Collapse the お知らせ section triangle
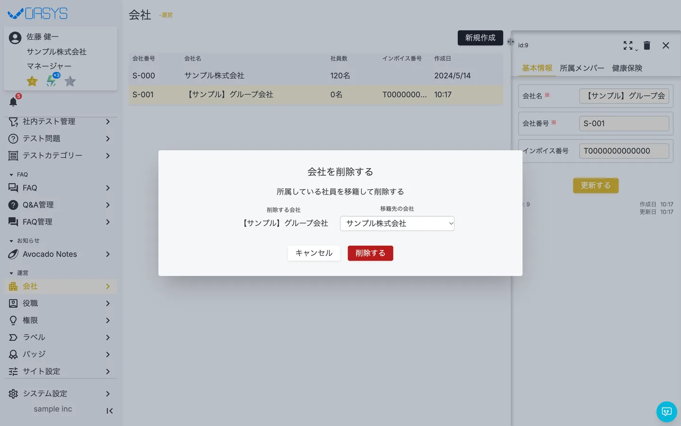 pyautogui.click(x=11, y=241)
